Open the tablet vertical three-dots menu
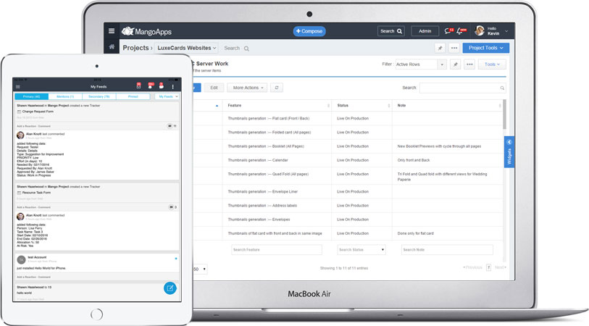The height and width of the screenshot is (326, 589). 173,87
